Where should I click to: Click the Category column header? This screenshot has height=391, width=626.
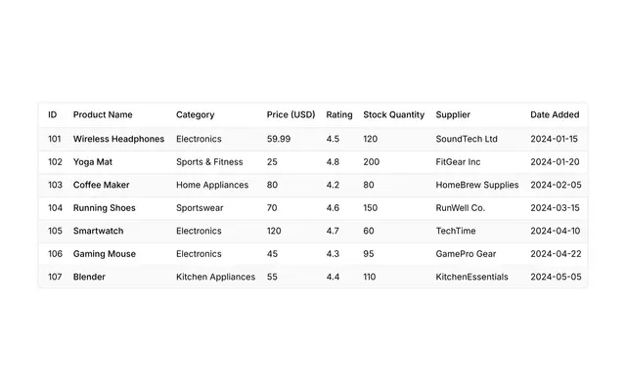coord(196,115)
